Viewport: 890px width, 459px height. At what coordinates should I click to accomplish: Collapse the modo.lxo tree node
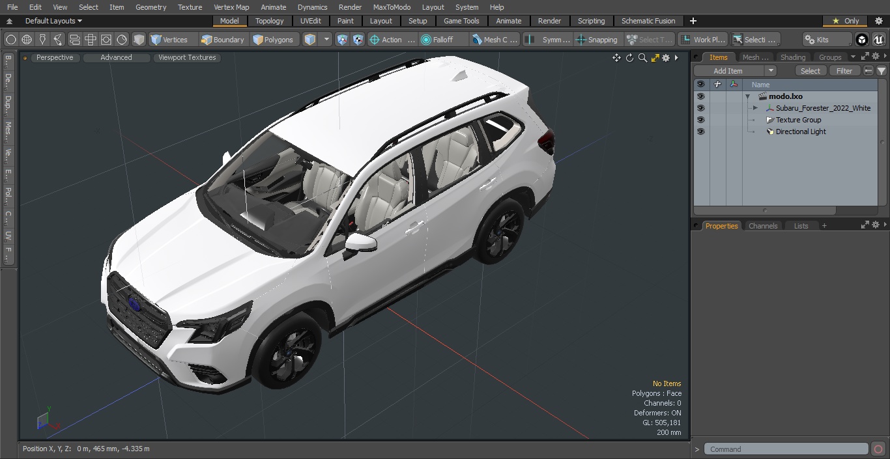pyautogui.click(x=748, y=96)
